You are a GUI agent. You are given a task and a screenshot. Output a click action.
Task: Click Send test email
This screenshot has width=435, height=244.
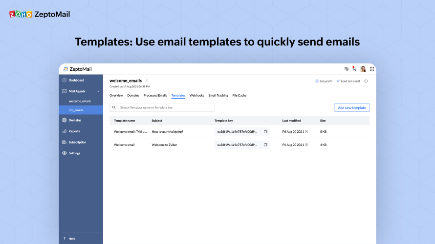pyautogui.click(x=348, y=81)
